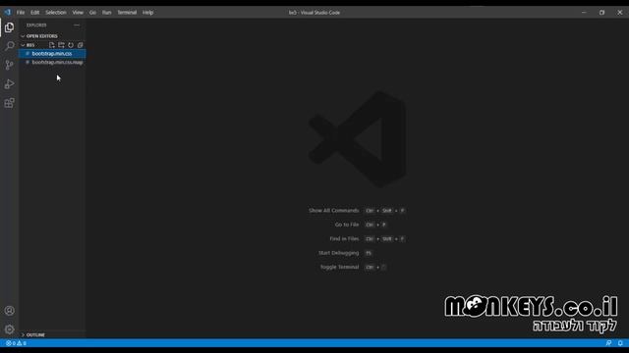Open the Terminal menu
This screenshot has width=629, height=353.
tap(127, 13)
